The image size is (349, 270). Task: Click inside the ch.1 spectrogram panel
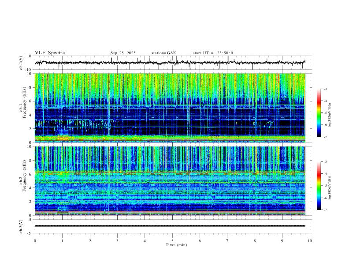coord(170,108)
